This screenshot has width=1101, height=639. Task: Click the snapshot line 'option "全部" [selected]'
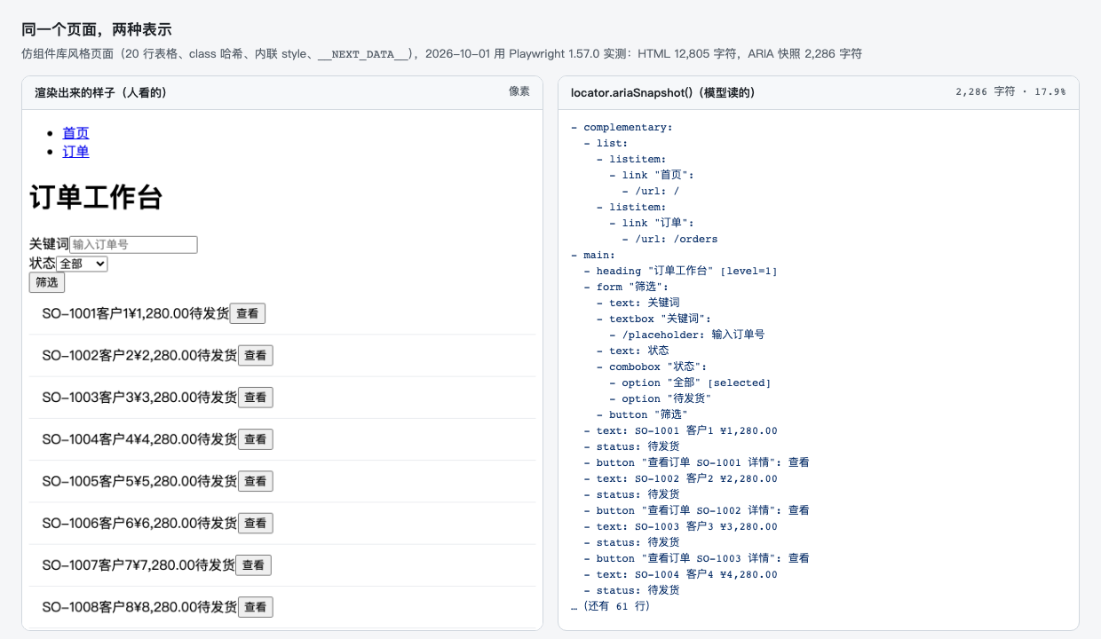click(x=690, y=383)
